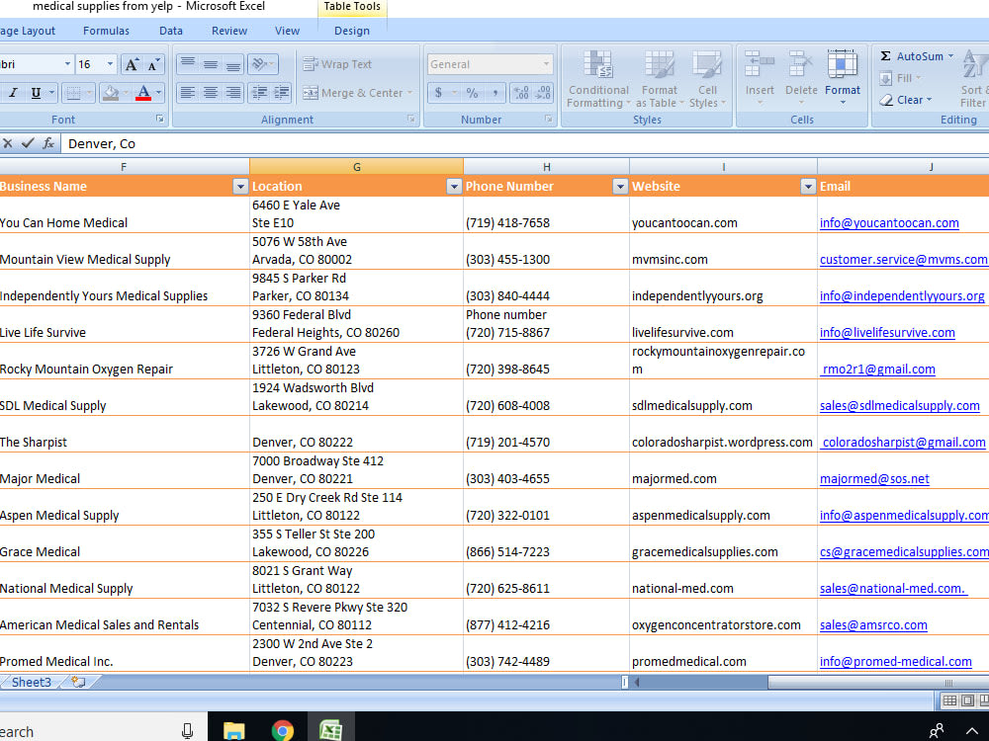Click the Insert cells button
The width and height of the screenshot is (989, 741).
[760, 77]
